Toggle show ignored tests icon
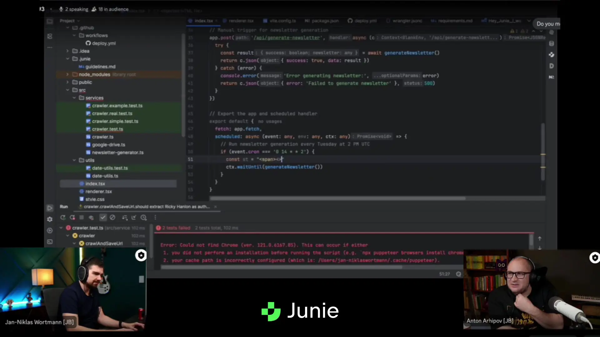This screenshot has height=337, width=600. (112, 217)
